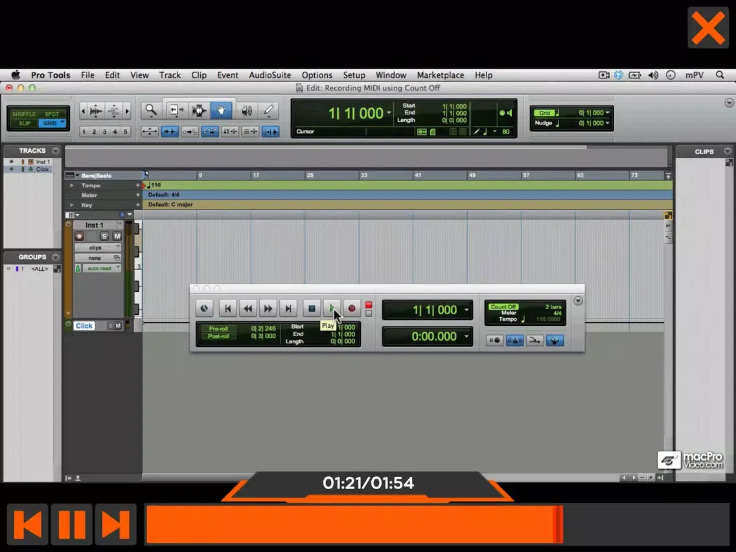Open Inst 1 track view selector (clips)
Screen dimensions: 736x552
coord(98,247)
